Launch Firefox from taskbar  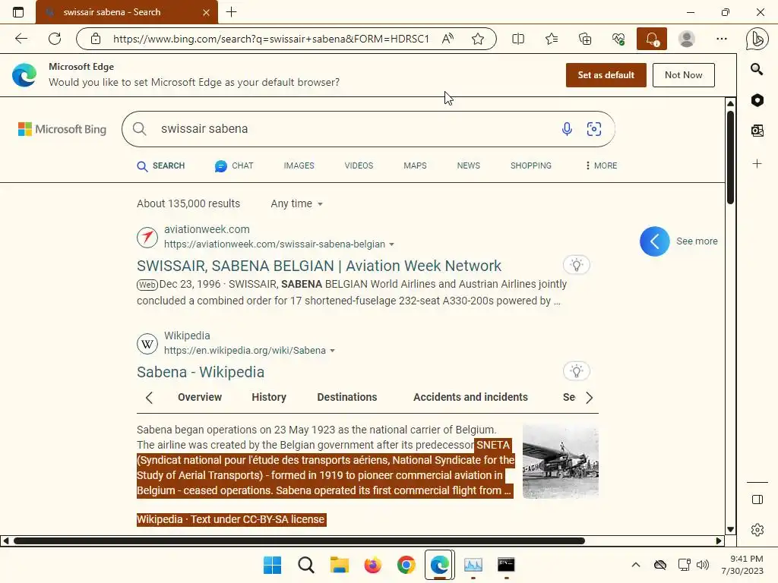[372, 565]
